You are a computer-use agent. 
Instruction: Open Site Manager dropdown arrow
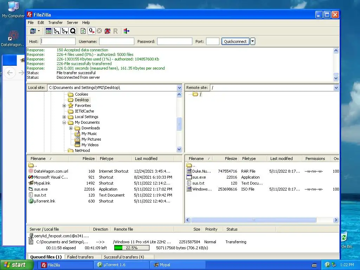pos(39,31)
